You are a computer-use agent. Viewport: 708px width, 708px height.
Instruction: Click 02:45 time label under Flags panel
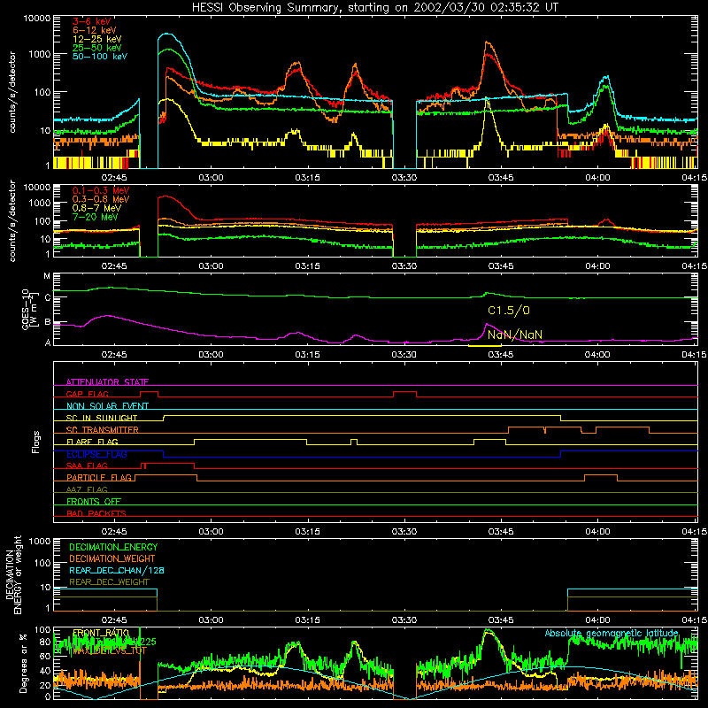114,532
